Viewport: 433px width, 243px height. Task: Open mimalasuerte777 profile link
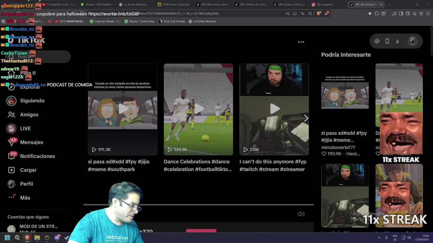coord(338,147)
